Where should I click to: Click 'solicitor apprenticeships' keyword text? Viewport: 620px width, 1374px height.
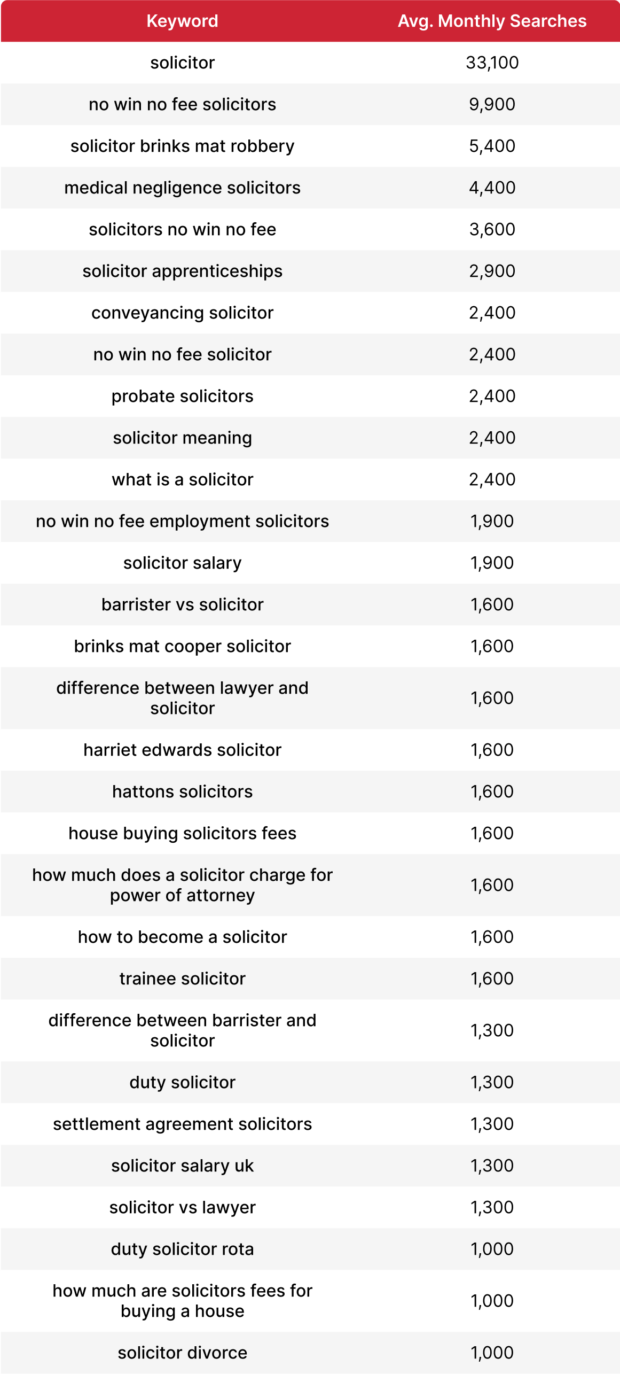coord(182,271)
